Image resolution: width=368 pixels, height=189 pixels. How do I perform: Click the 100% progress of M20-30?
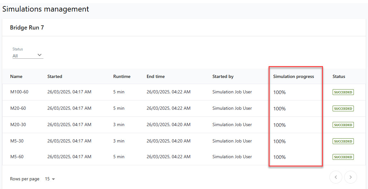pos(280,125)
